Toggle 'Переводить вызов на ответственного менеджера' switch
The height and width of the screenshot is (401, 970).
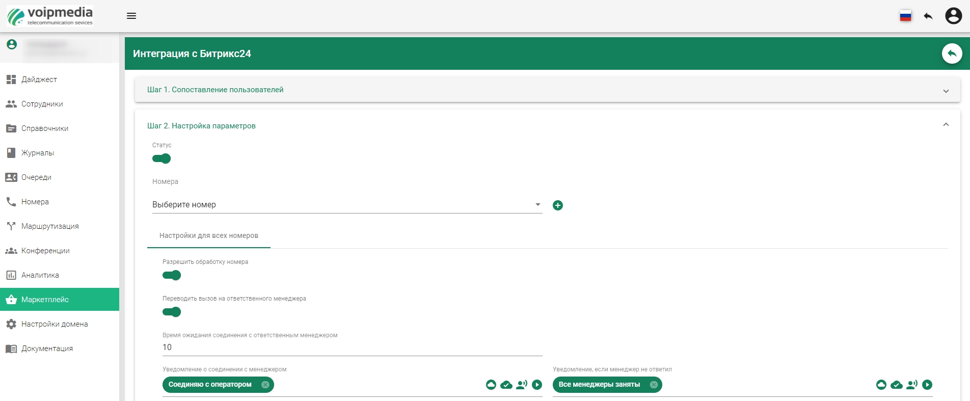(x=172, y=312)
